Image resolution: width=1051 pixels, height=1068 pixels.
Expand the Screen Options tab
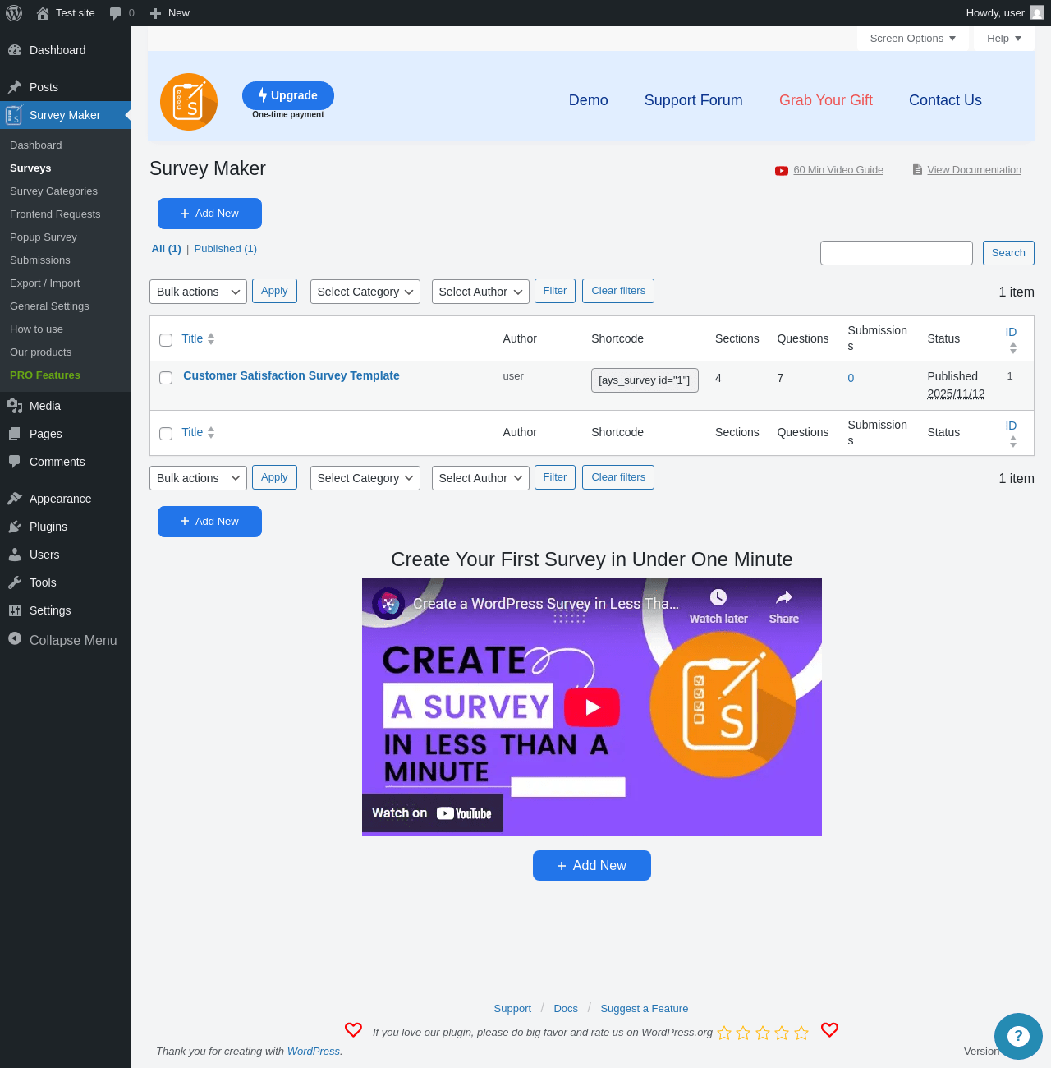point(913,39)
